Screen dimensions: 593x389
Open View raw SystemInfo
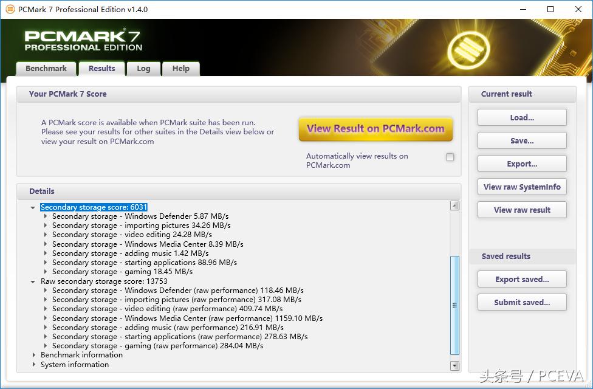[522, 187]
